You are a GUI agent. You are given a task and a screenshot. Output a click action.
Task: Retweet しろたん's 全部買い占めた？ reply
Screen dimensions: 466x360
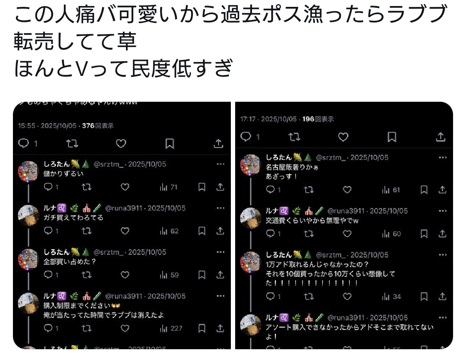coord(86,275)
